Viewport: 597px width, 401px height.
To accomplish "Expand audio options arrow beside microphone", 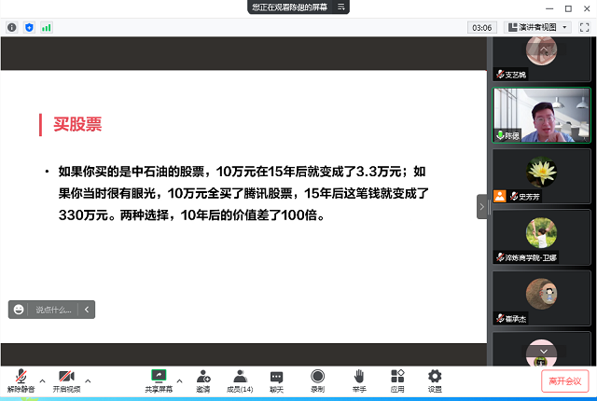I will 42,380.
